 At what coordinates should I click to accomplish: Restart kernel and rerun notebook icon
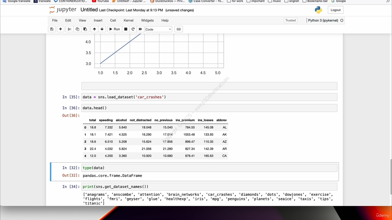[140, 29]
